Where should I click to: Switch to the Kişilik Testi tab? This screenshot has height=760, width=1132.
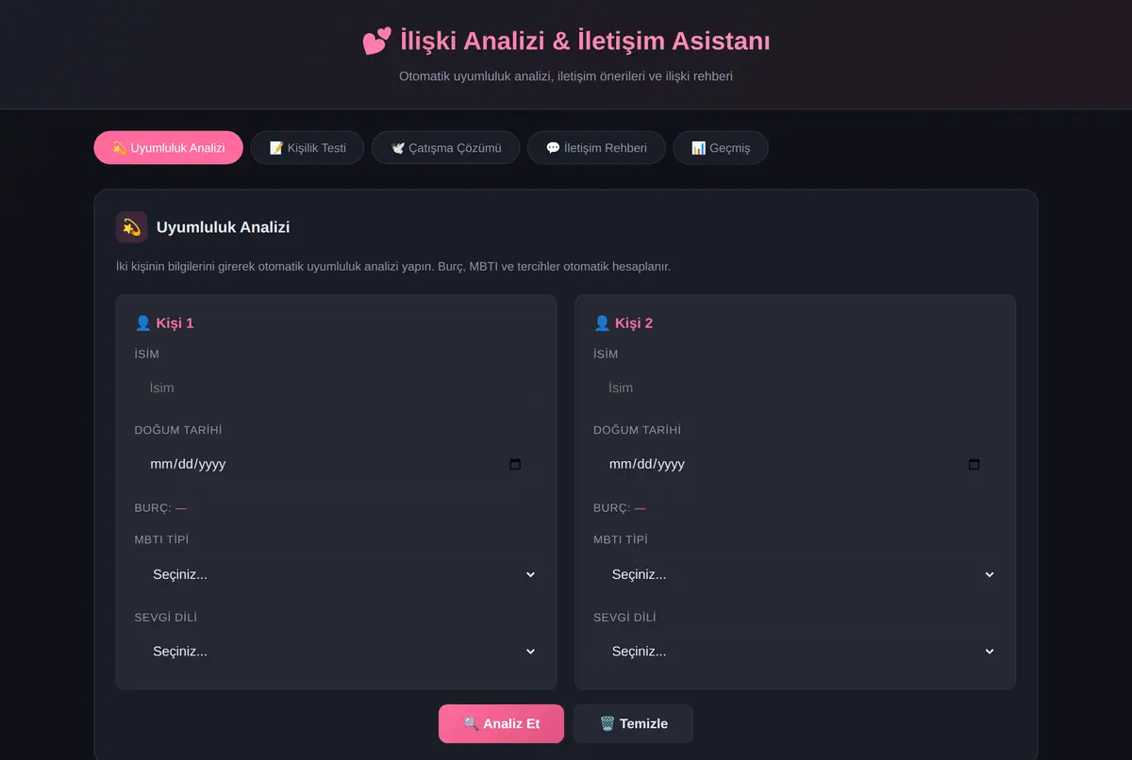(x=308, y=148)
